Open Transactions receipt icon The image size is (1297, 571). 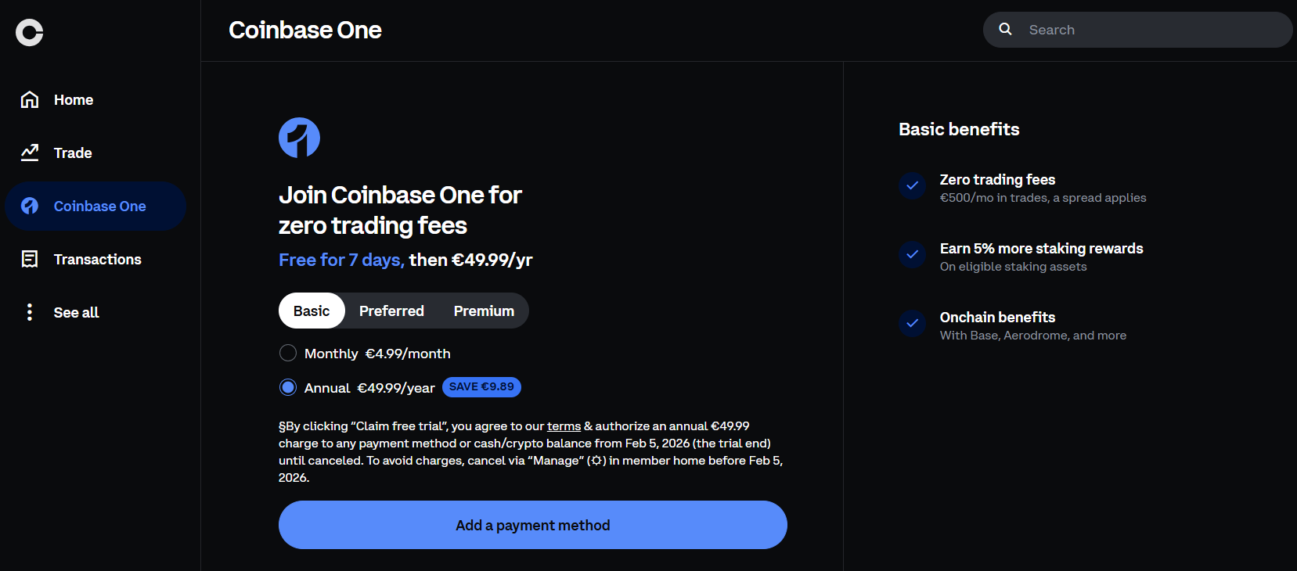[30, 259]
